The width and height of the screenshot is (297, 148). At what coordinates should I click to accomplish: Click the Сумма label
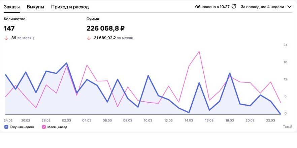pyautogui.click(x=93, y=19)
